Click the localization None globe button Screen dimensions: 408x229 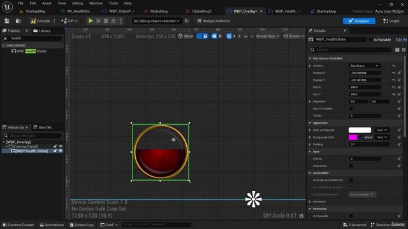pyautogui.click(x=186, y=36)
